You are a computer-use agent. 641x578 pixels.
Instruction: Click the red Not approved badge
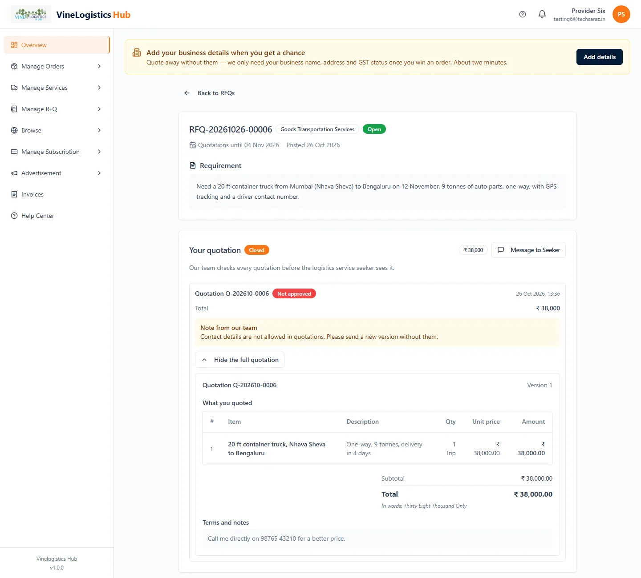(294, 293)
